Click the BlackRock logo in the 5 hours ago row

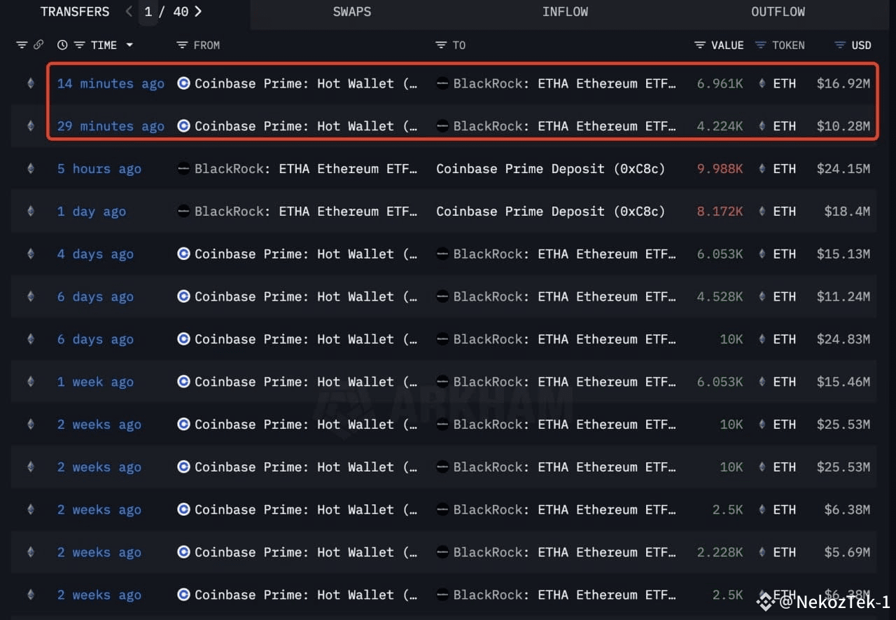click(183, 169)
